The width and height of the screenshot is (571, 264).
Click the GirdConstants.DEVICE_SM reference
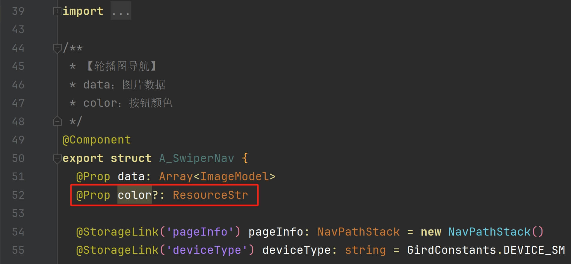click(486, 250)
